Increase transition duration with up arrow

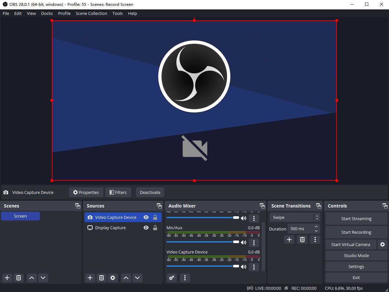tap(316, 226)
